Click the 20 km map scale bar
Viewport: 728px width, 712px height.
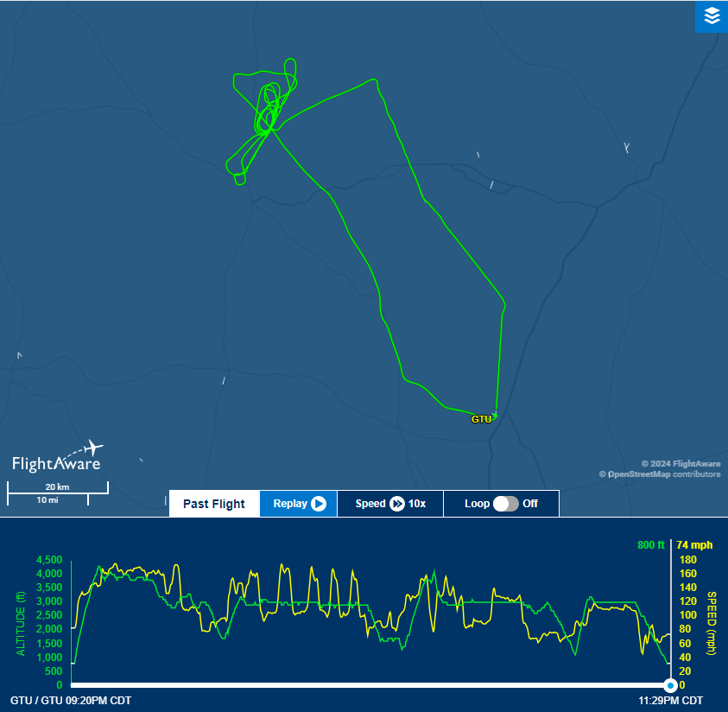point(58,493)
